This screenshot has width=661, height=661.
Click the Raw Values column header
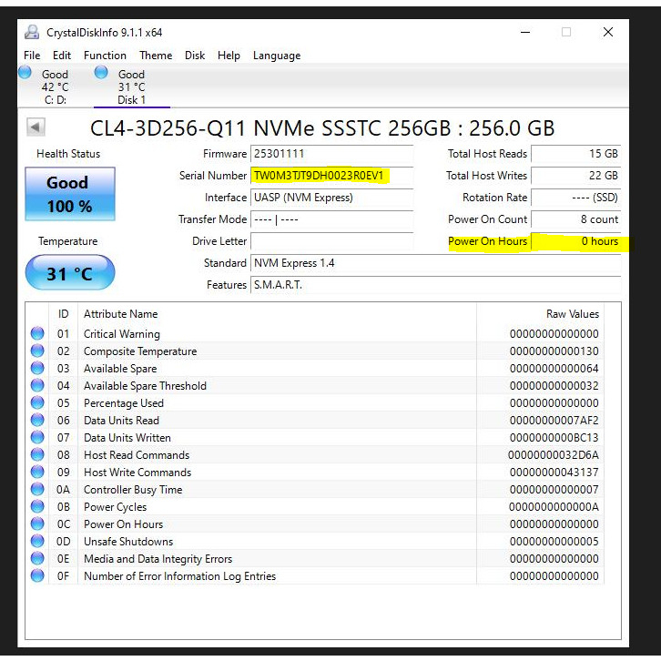click(572, 314)
